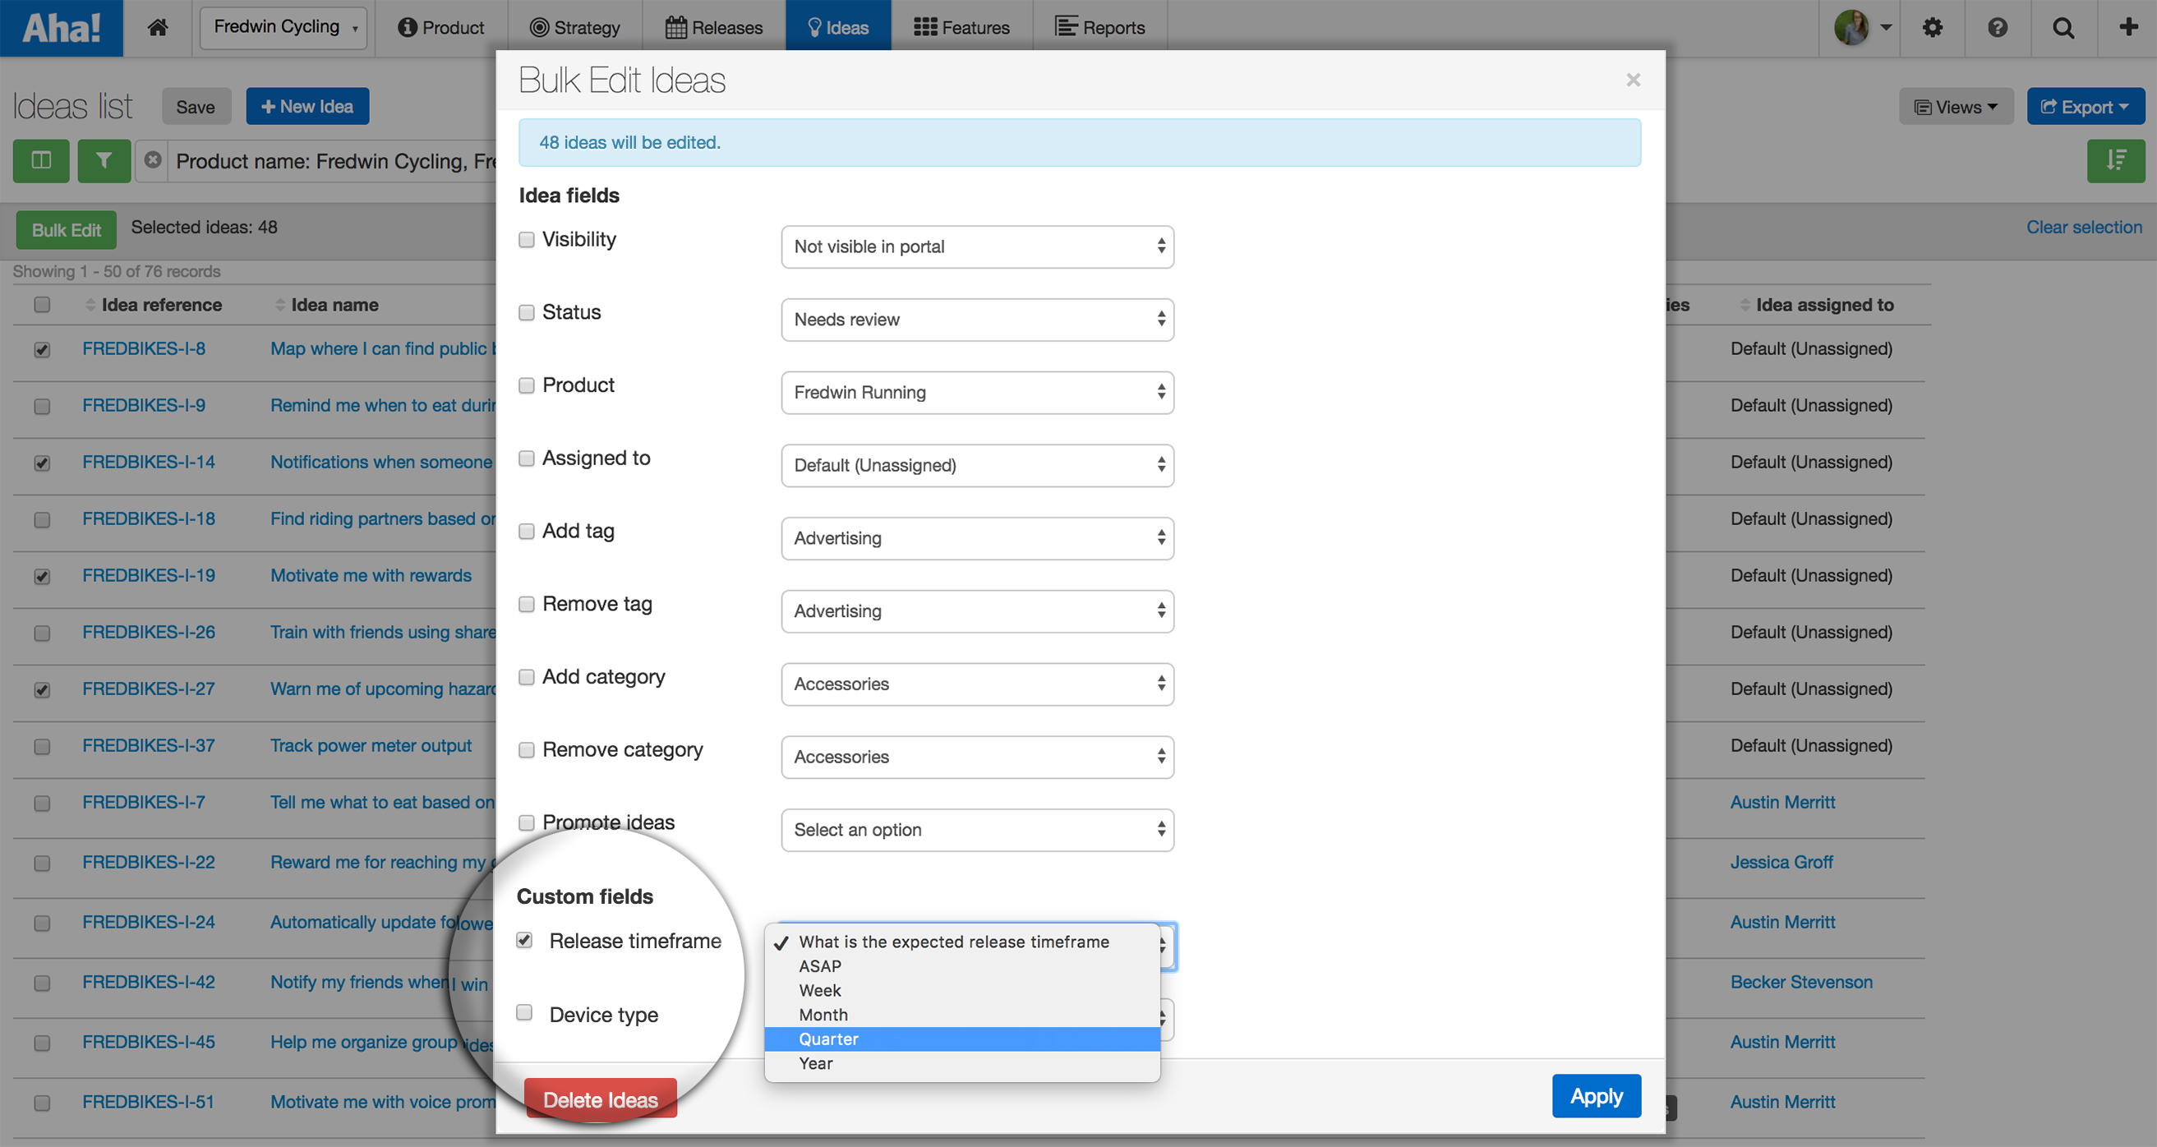Click the green sort order icon
The image size is (2157, 1147).
2115,160
